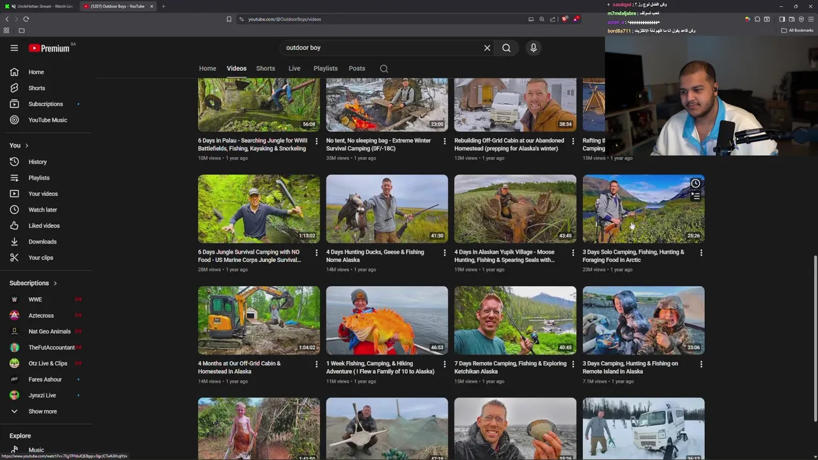Screen dimensions: 818x460
Task: Open the browser extensions puzzle icon
Action: coord(757,19)
